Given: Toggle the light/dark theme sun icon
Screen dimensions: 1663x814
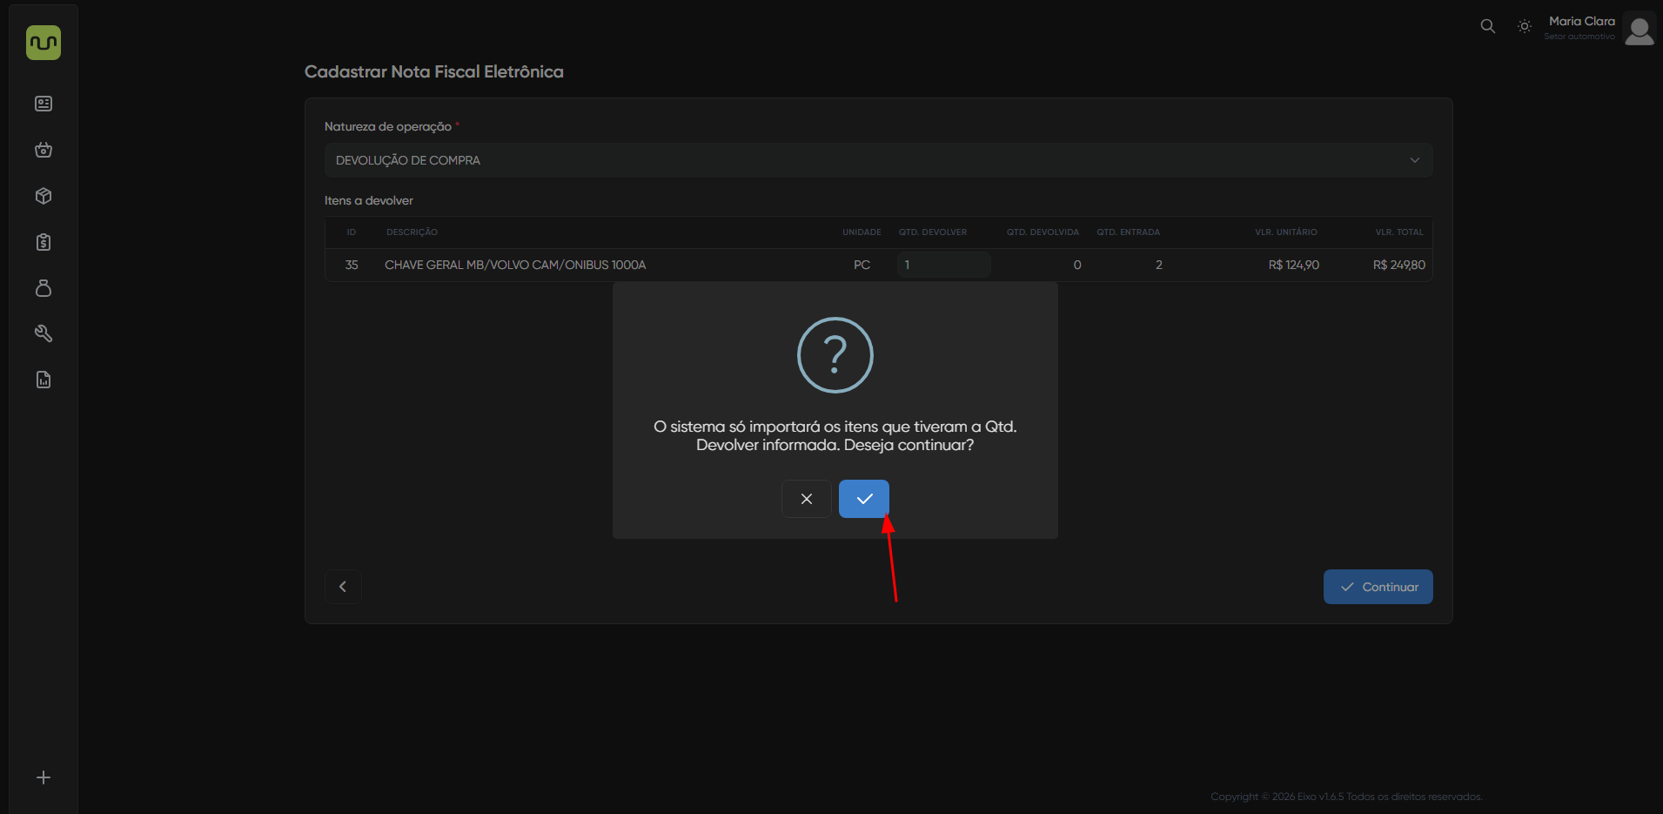Looking at the screenshot, I should (x=1525, y=26).
